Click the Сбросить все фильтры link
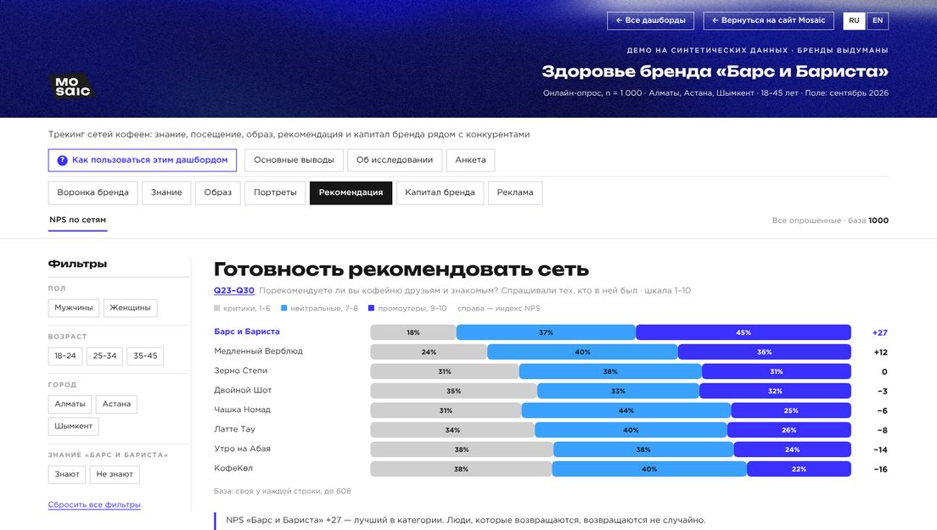Viewport: 937px width, 530px height. pos(94,505)
